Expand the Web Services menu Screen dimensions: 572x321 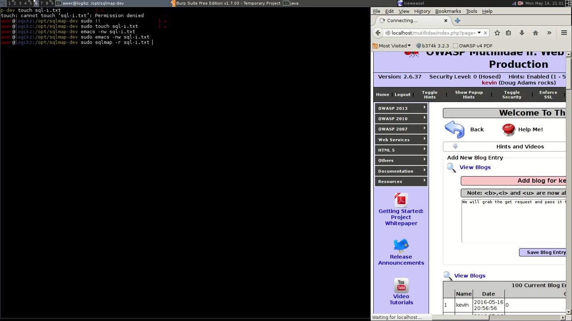coord(401,140)
